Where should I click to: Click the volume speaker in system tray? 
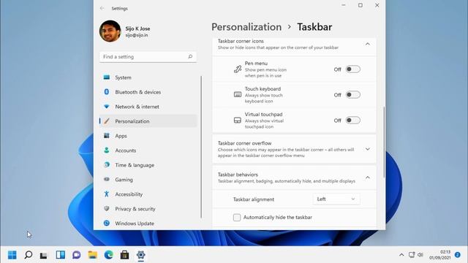tap(420, 255)
